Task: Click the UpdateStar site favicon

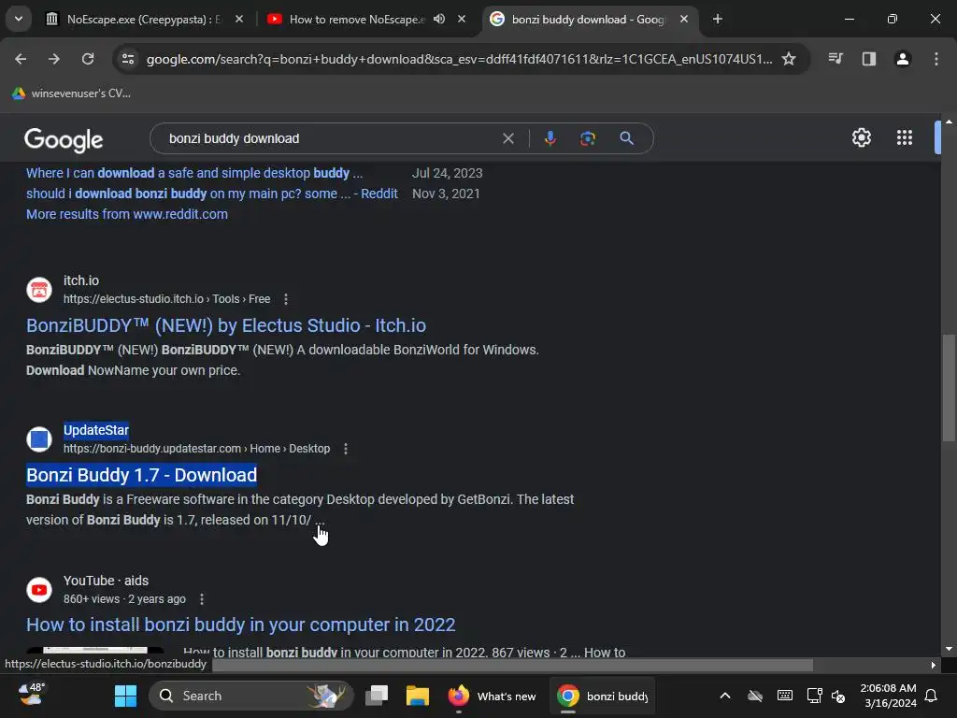Action: point(39,439)
